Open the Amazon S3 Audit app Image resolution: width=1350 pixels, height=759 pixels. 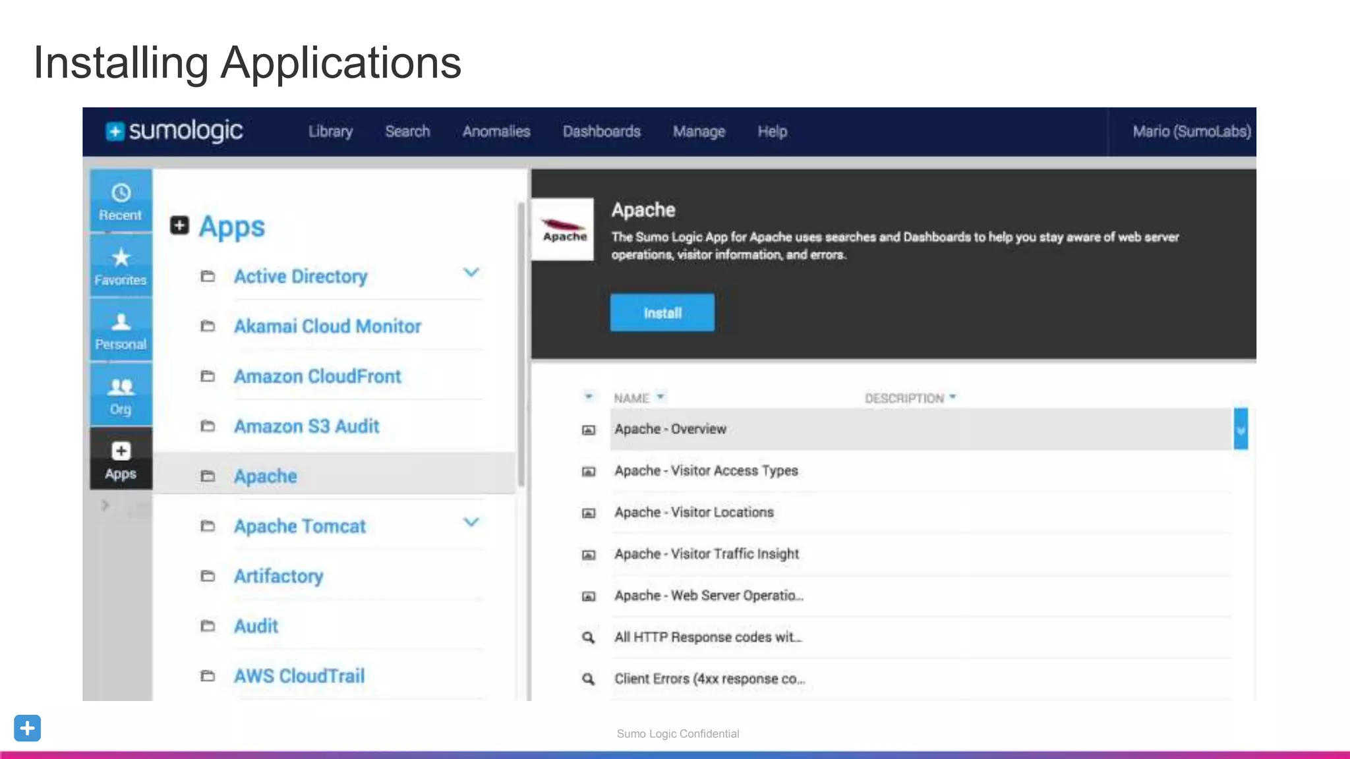pos(307,426)
